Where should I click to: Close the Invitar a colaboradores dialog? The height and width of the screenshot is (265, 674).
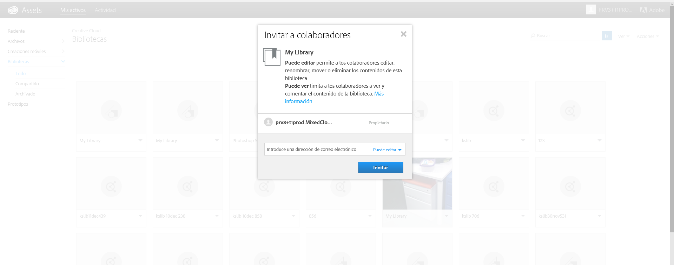pos(404,34)
